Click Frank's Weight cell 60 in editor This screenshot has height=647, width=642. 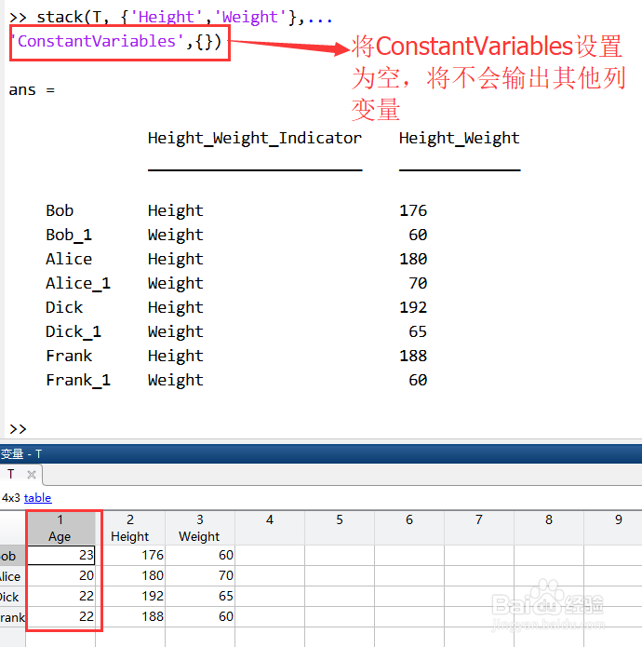click(200, 617)
